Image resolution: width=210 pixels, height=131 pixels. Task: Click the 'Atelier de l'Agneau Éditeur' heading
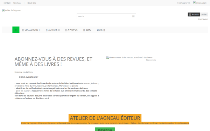pyautogui.click(x=105, y=118)
